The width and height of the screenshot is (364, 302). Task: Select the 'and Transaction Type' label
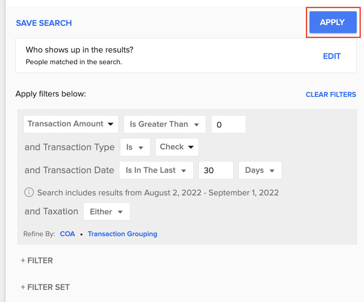tap(70, 147)
